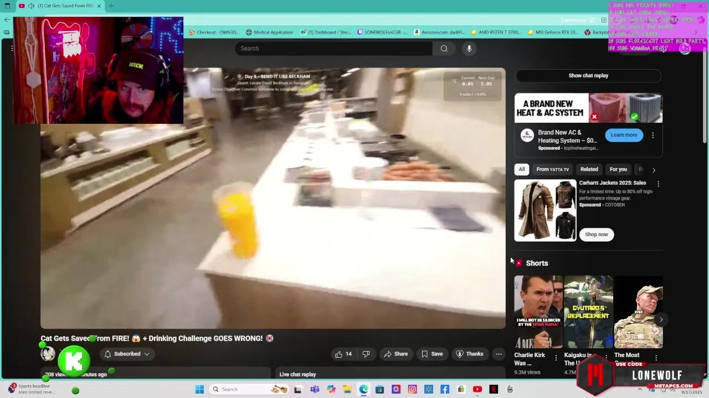Screen dimensions: 709x398
Task: Click Live chat replay text
Action: coord(297,374)
